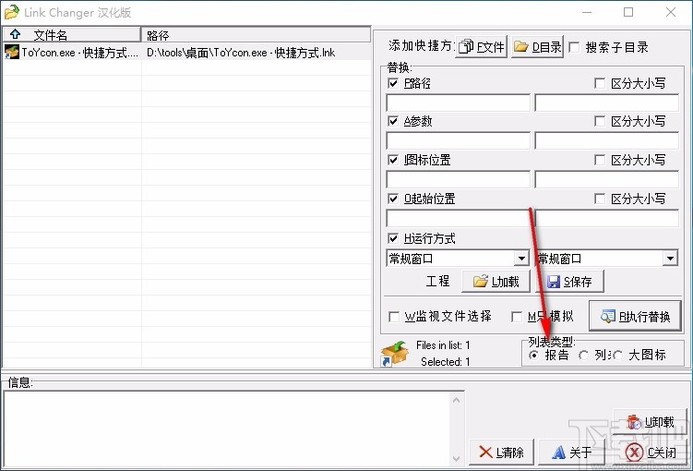Click the S保存 save project button
Image resolution: width=693 pixels, height=471 pixels.
click(x=569, y=282)
